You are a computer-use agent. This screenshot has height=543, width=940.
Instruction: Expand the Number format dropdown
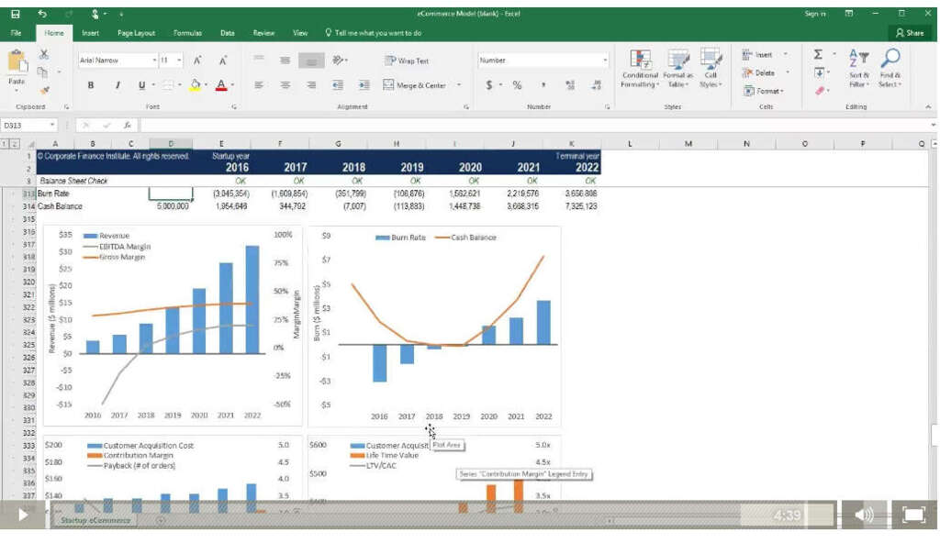click(x=605, y=61)
